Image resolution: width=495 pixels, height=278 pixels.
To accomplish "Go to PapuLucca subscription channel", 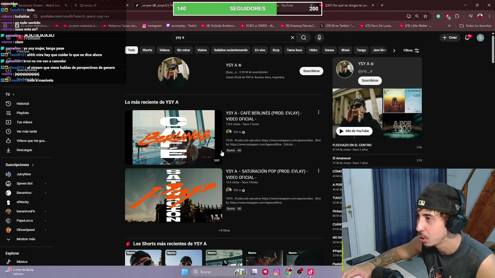I will [25, 220].
